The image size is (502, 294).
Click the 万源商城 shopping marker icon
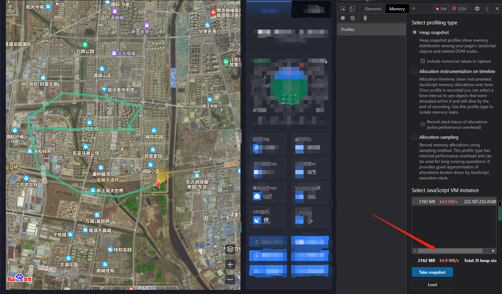(115, 11)
